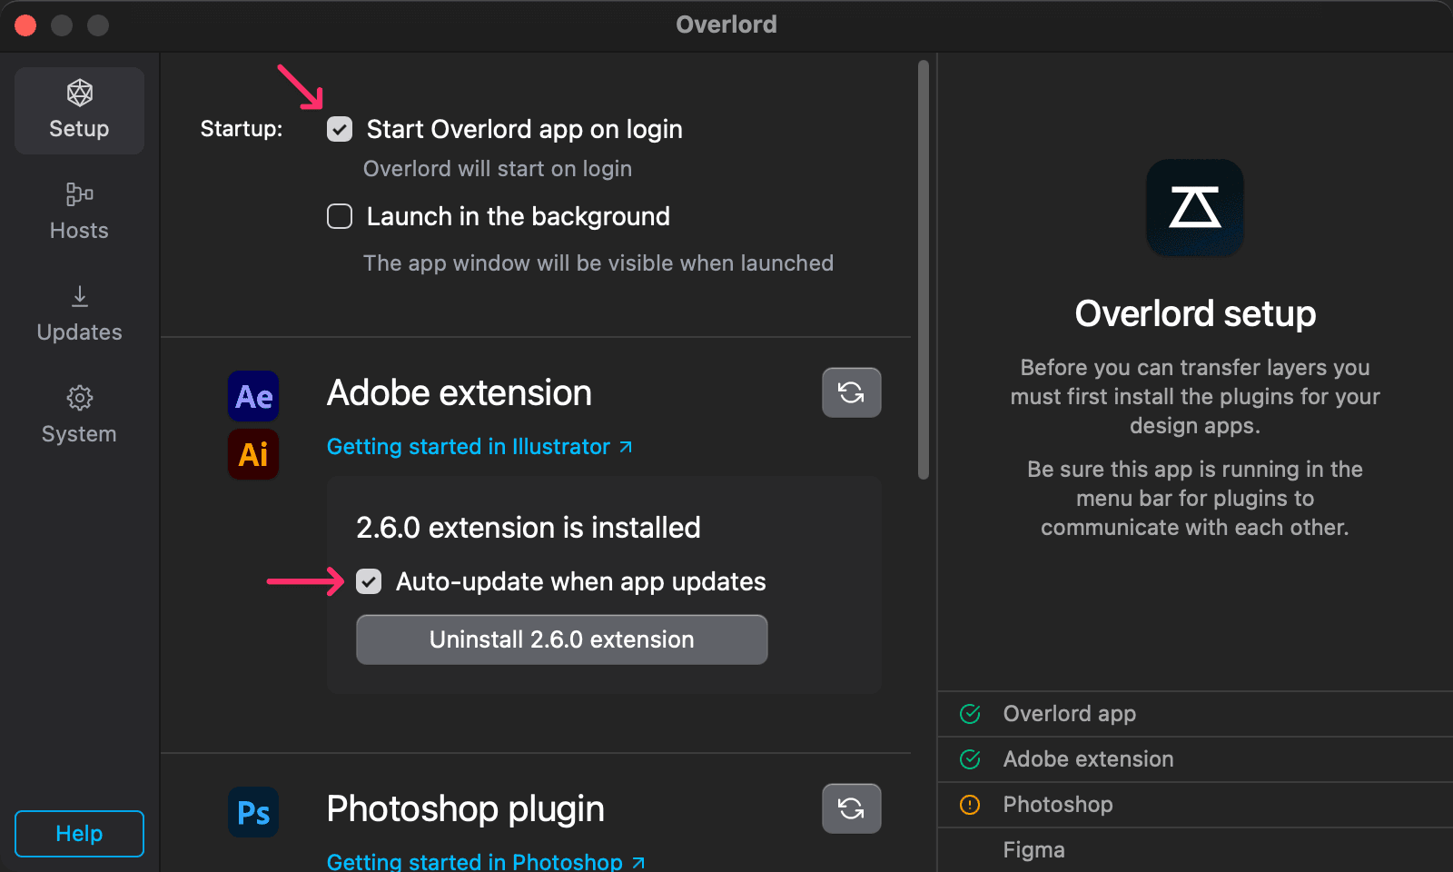
Task: Enable Launch in the background checkbox
Action: coord(340,216)
